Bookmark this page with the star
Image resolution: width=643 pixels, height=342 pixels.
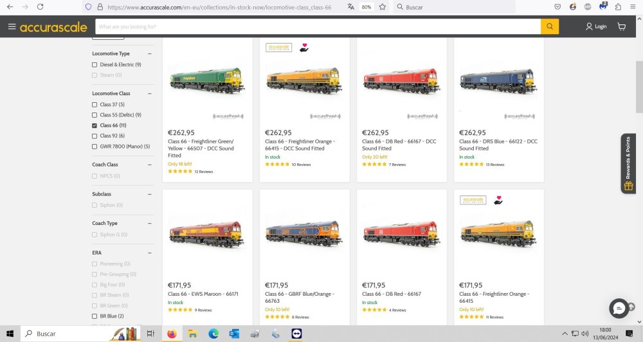[x=382, y=7]
